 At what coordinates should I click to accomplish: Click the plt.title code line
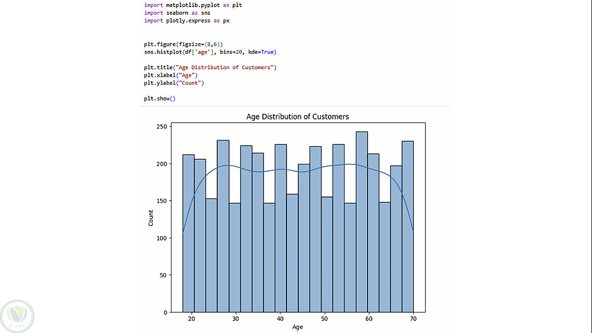210,67
